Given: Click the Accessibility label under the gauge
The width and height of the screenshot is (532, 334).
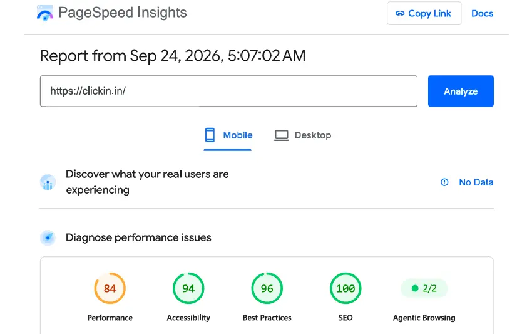Looking at the screenshot, I should click(x=188, y=318).
